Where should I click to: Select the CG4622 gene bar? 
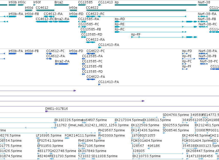tap(136, 10)
